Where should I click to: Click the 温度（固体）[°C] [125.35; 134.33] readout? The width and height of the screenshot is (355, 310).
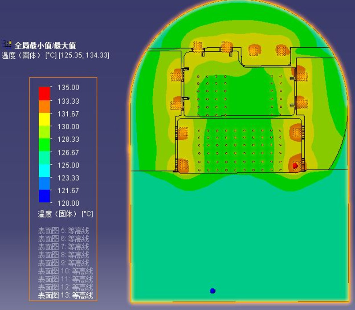point(55,55)
